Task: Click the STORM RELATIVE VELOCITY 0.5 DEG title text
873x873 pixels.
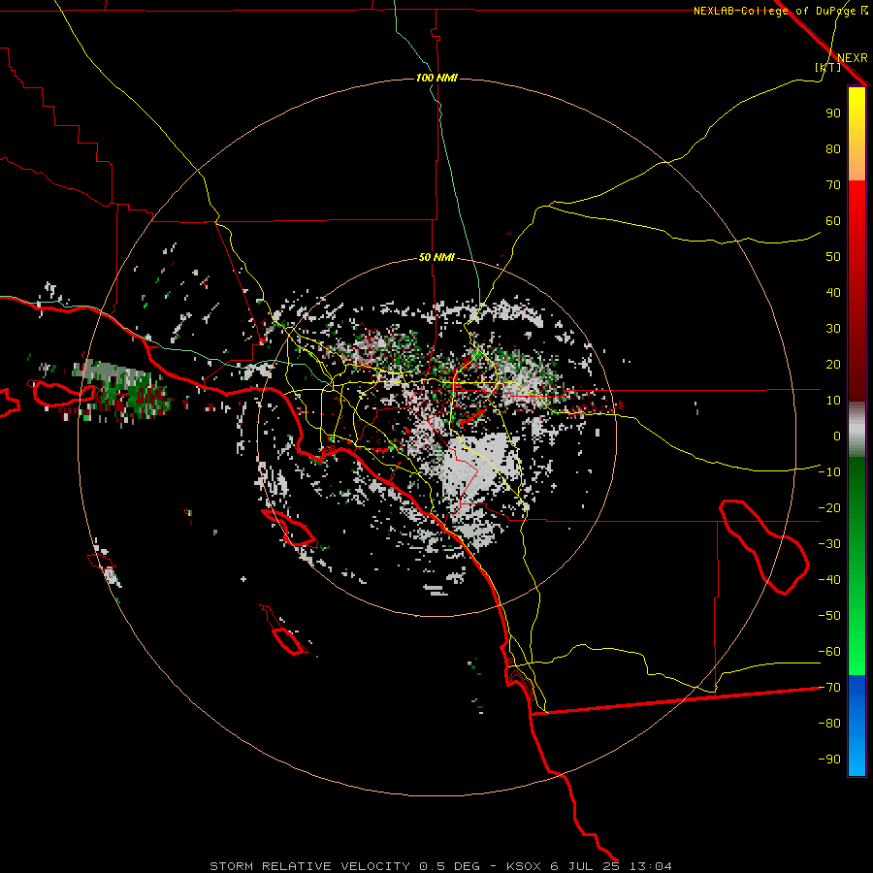Action: pos(344,866)
